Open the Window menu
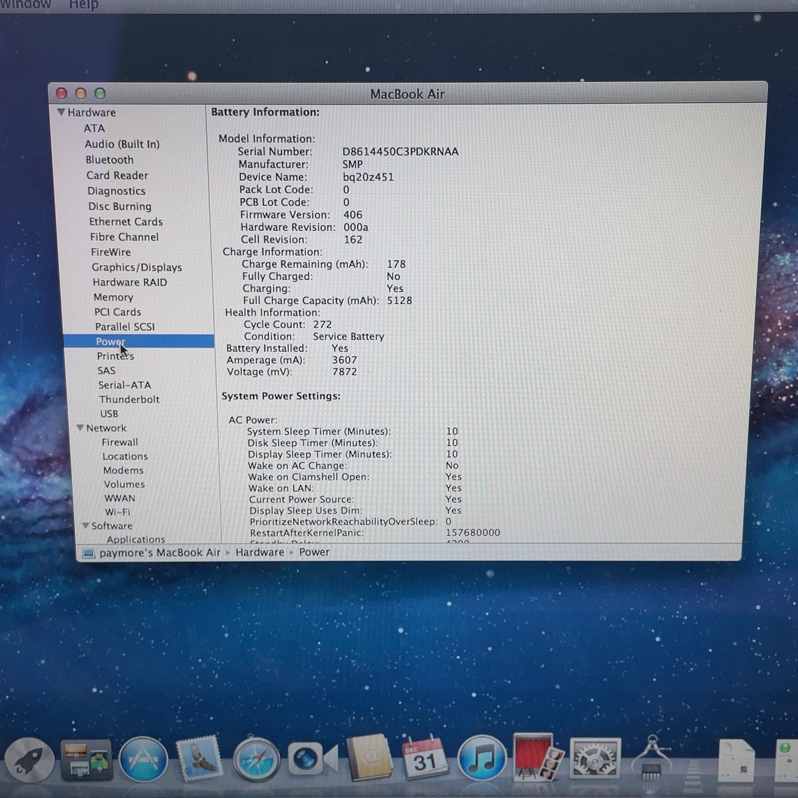Screen dimensions: 798x798 25,4
